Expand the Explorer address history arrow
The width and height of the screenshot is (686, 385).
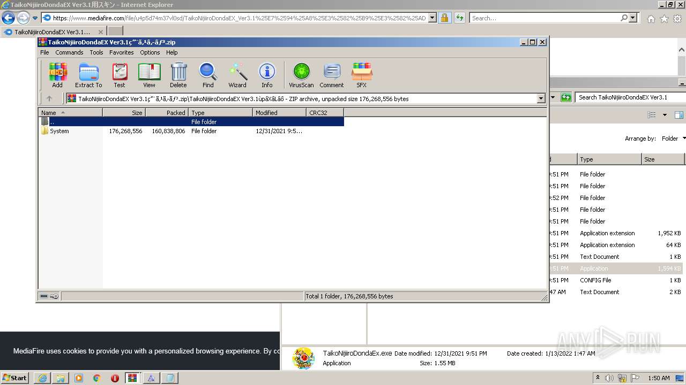coord(554,97)
